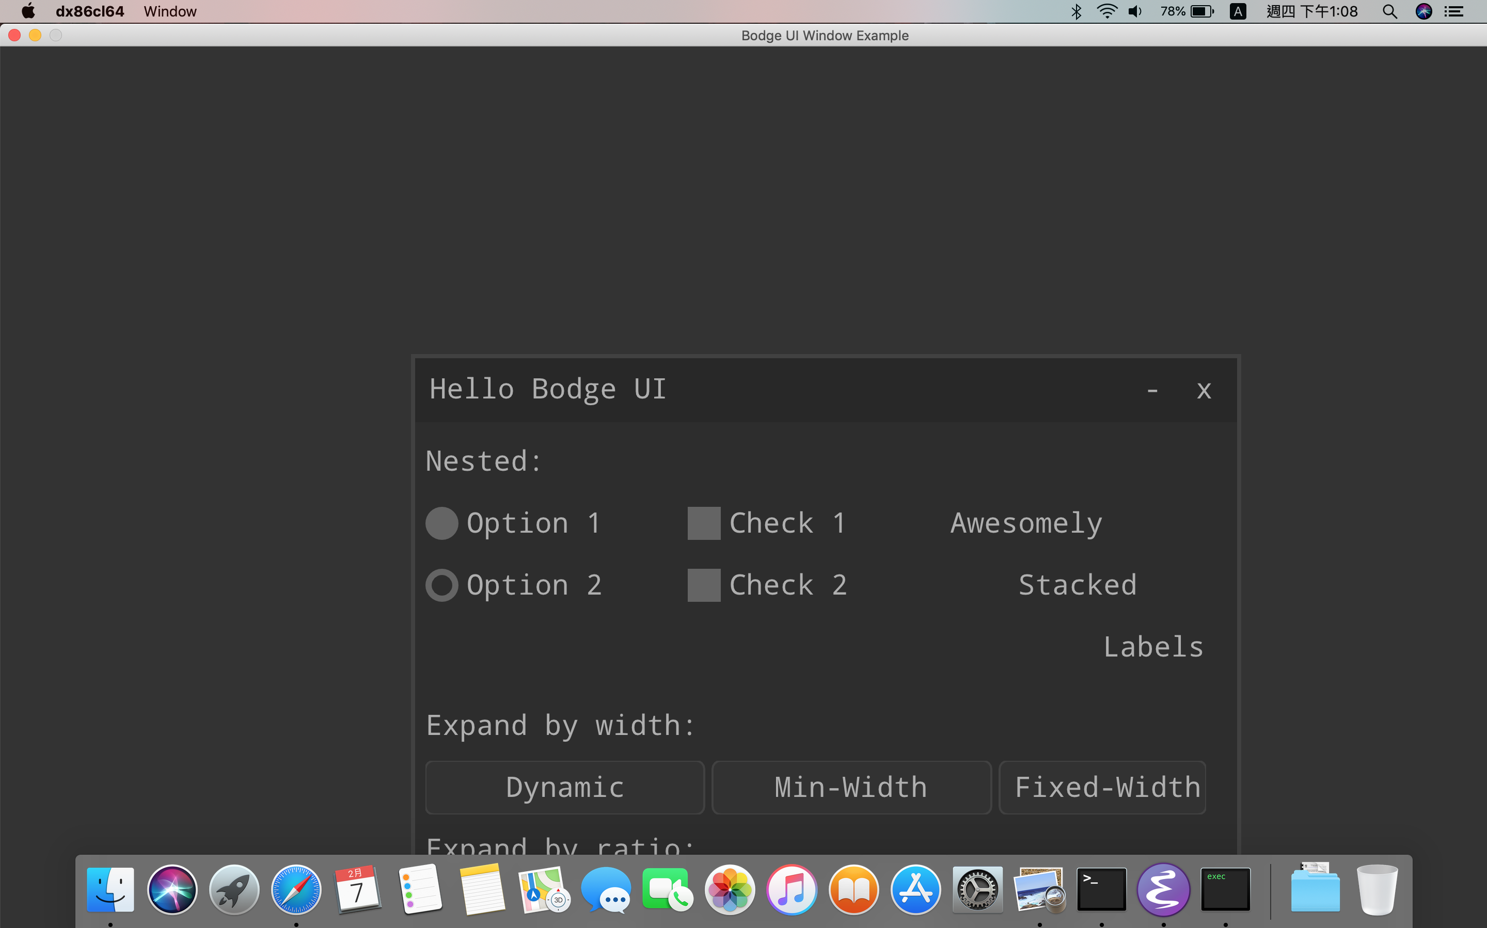The height and width of the screenshot is (928, 1487).
Task: Open Finder from the Dock
Action: [110, 889]
